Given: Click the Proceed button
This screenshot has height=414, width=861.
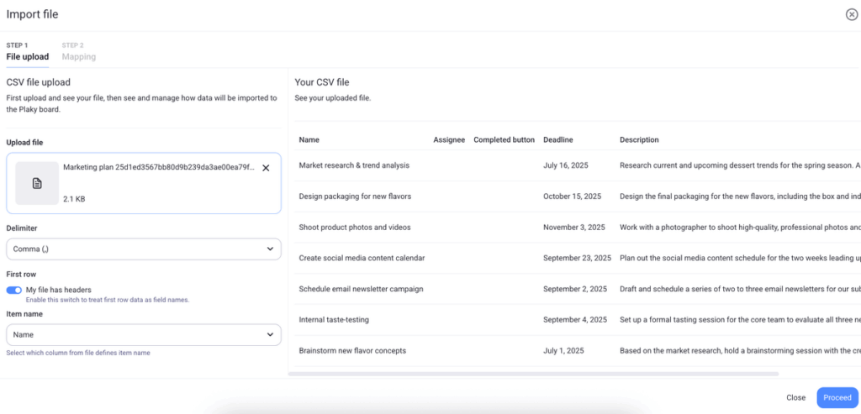Looking at the screenshot, I should (x=837, y=397).
